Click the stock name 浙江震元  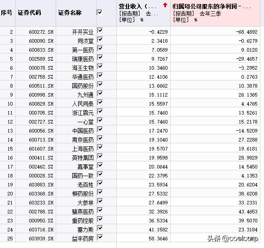pyautogui.click(x=83, y=113)
